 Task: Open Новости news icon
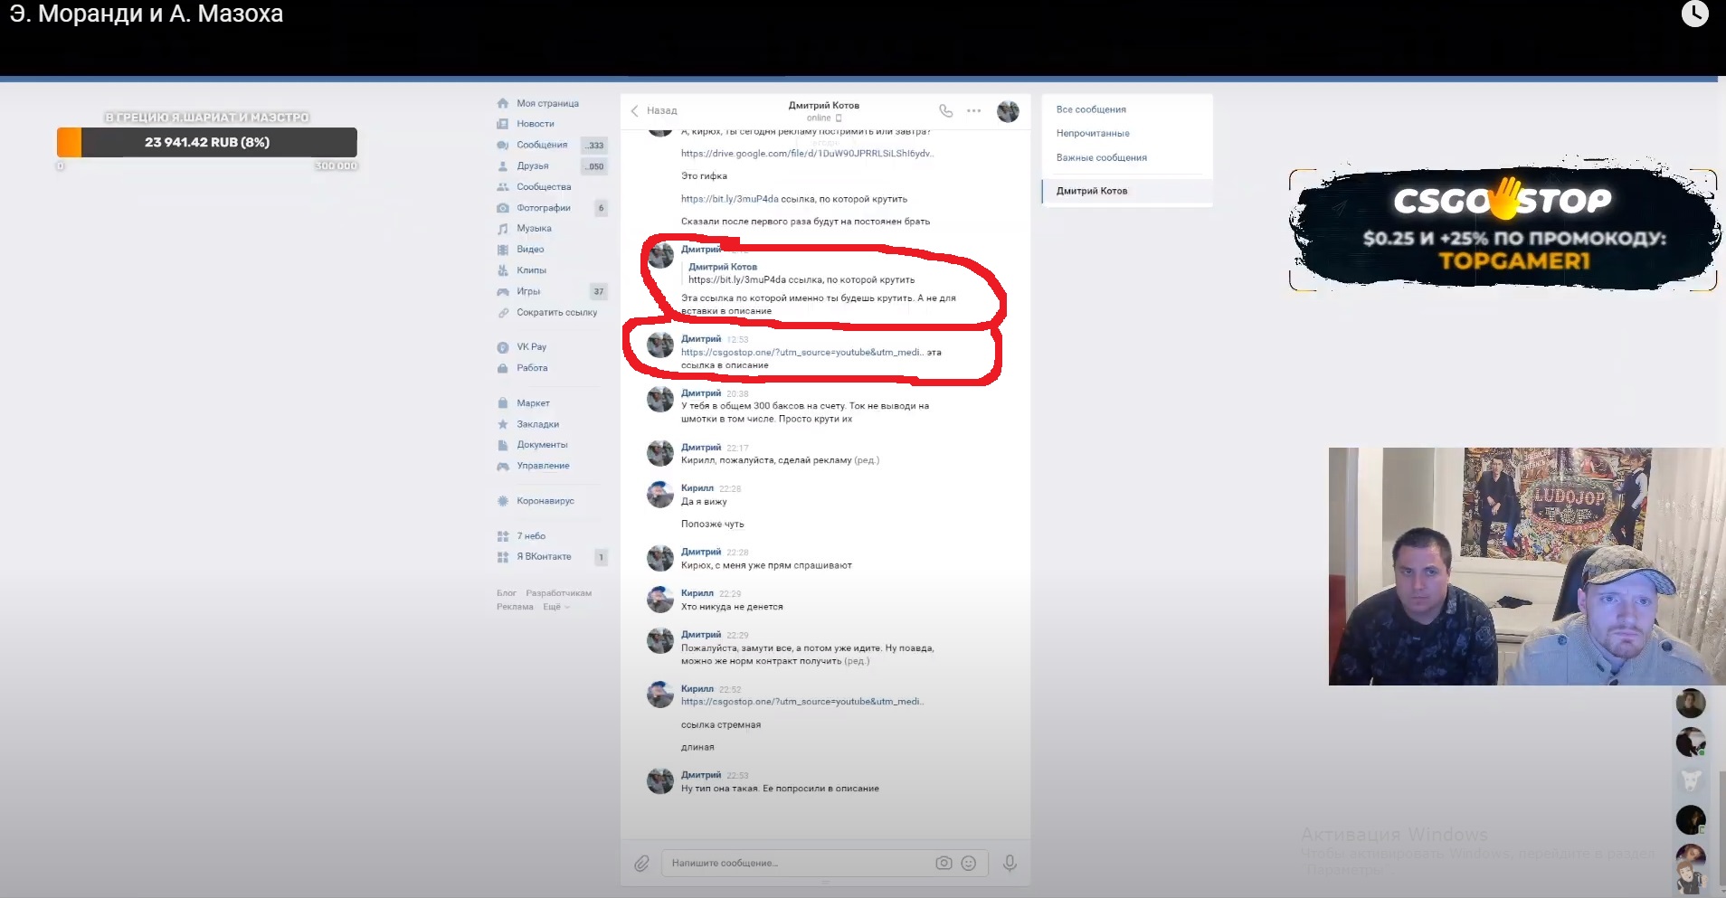[503, 124]
